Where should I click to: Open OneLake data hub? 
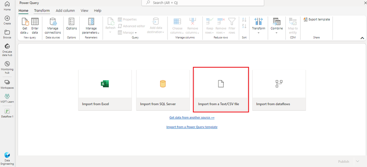(7, 50)
